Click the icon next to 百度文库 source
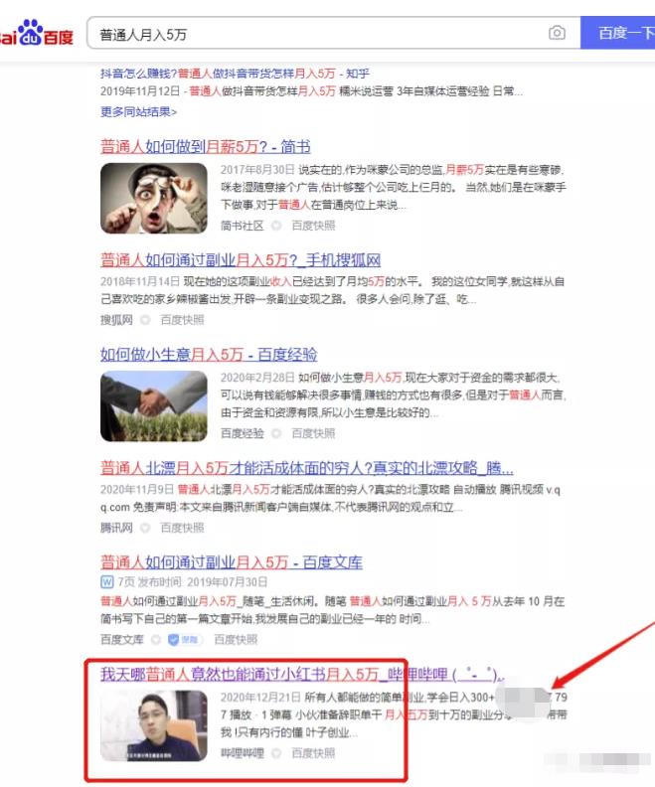This screenshot has width=655, height=787. coord(156,640)
